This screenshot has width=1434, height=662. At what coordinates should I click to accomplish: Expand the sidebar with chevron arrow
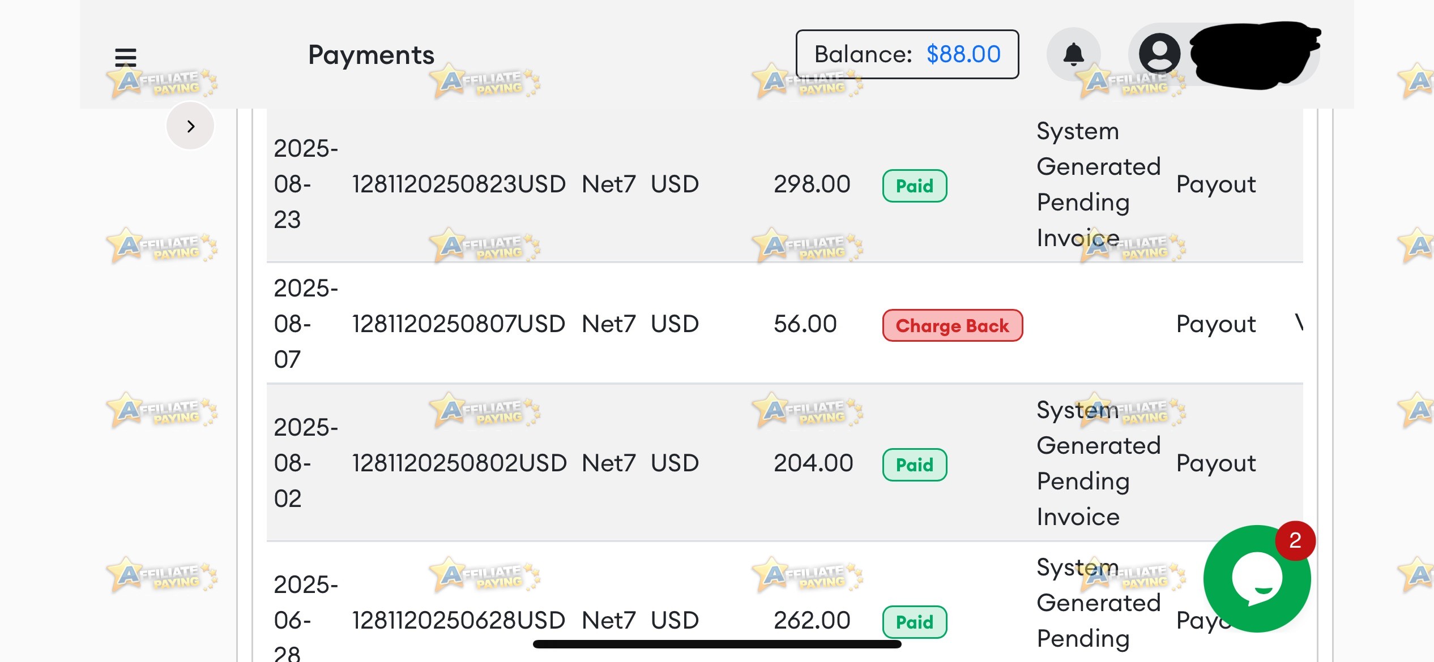pos(190,126)
